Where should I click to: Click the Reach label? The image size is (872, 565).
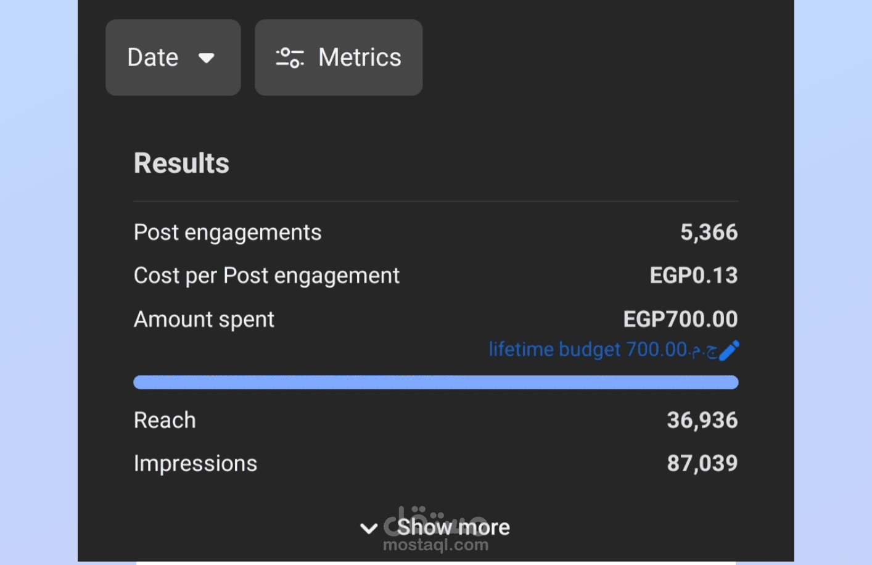pyautogui.click(x=165, y=421)
